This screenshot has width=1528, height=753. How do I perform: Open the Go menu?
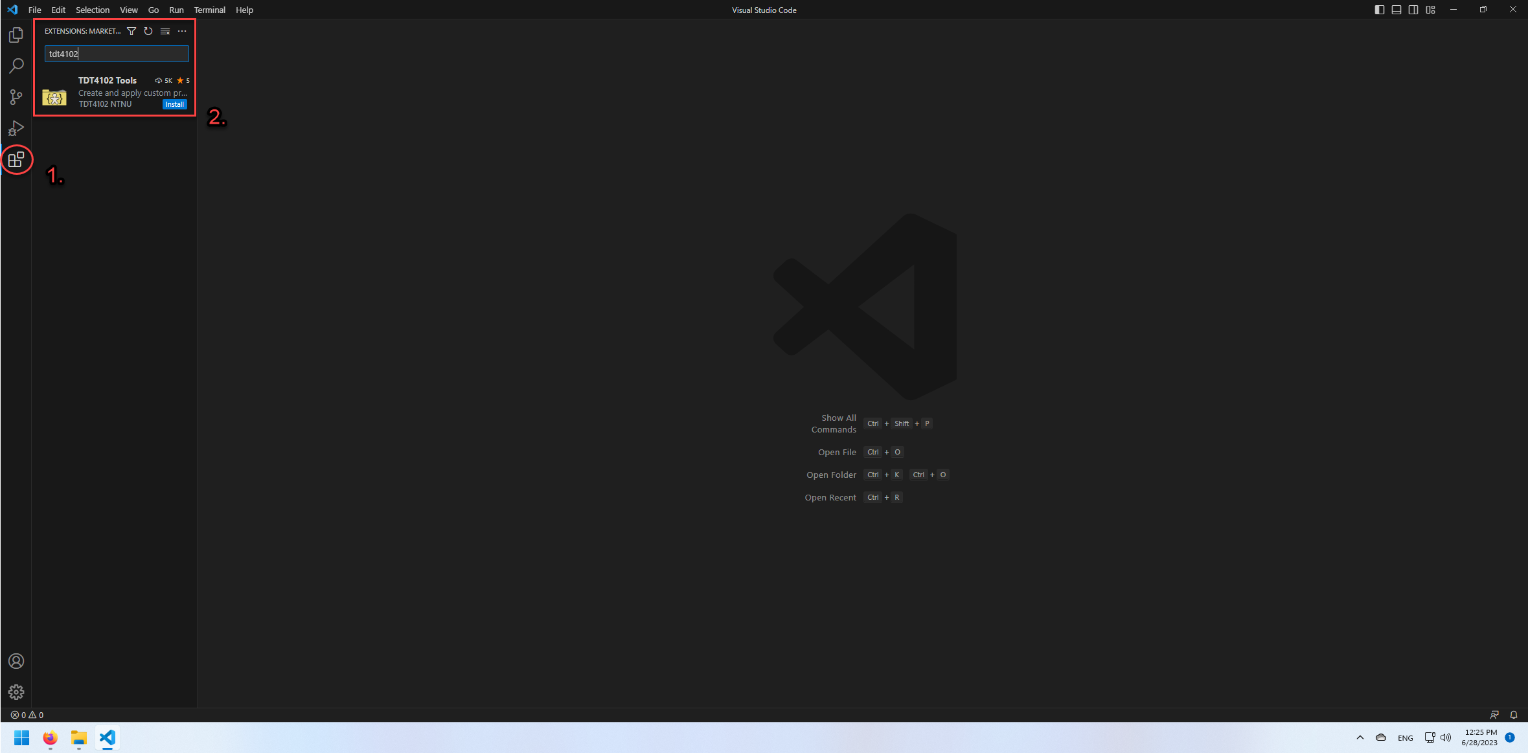pos(154,10)
